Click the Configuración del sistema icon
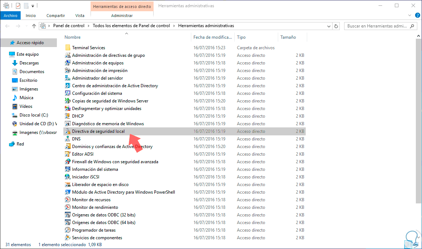This screenshot has width=422, height=249. click(x=67, y=93)
